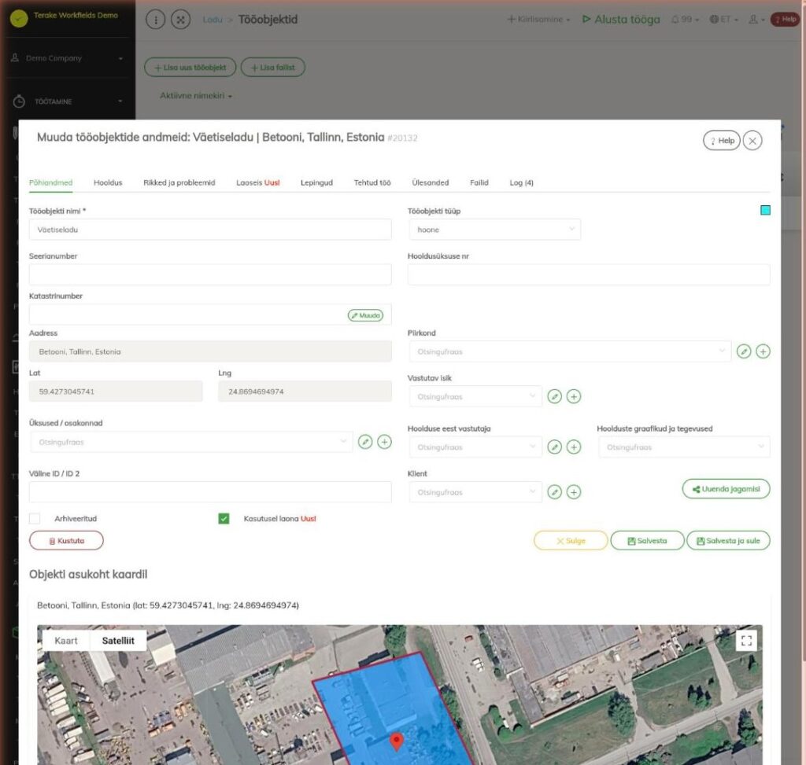The image size is (806, 765).
Task: Open the Rikked ja probleemid tab
Action: tap(179, 182)
